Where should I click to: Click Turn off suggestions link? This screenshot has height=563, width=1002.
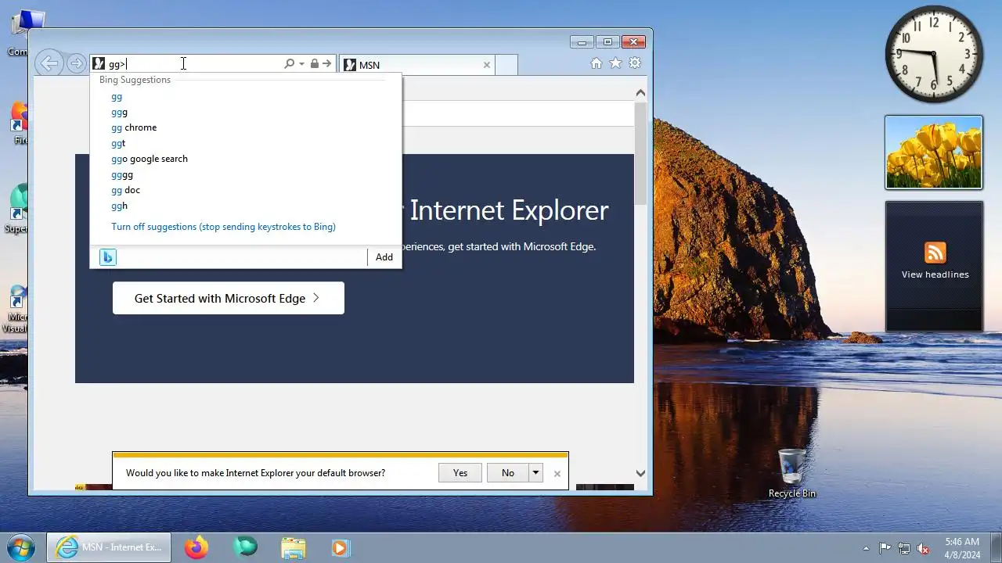pyautogui.click(x=223, y=227)
